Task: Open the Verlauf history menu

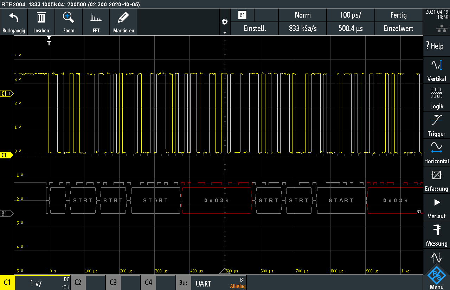Action: 437,207
